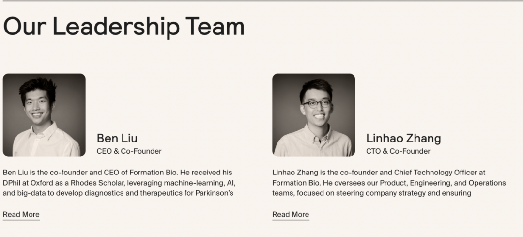The image size is (523, 237).
Task: Click the horizontal divider line above heading
Action: pyautogui.click(x=261, y=1)
